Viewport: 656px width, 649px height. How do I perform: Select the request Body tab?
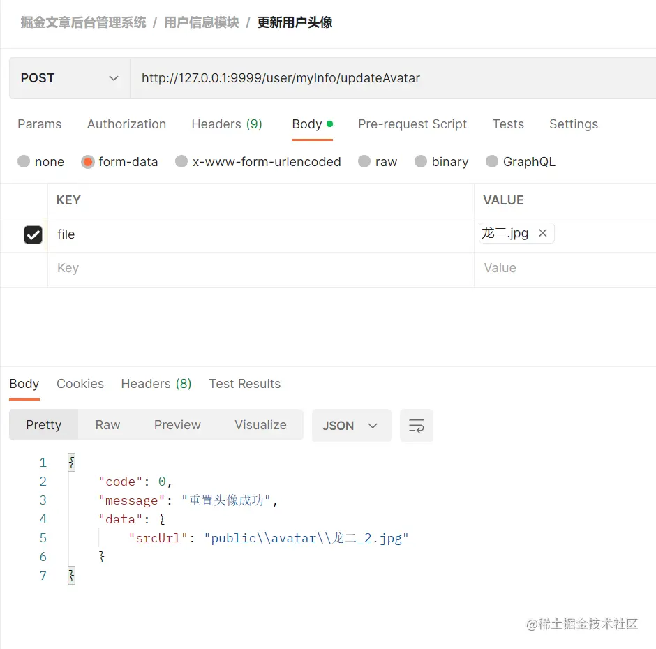[x=312, y=124]
